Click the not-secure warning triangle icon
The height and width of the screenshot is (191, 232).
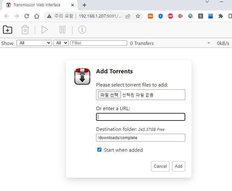49,16
